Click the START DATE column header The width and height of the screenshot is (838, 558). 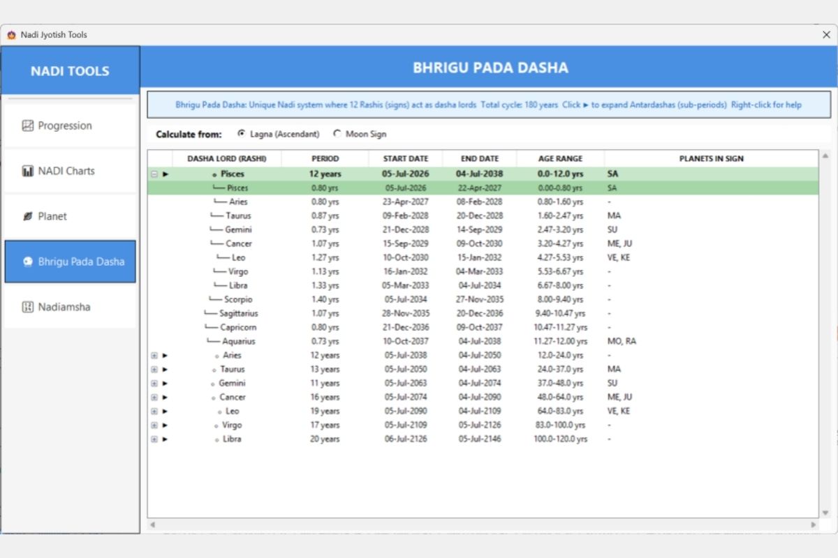406,158
